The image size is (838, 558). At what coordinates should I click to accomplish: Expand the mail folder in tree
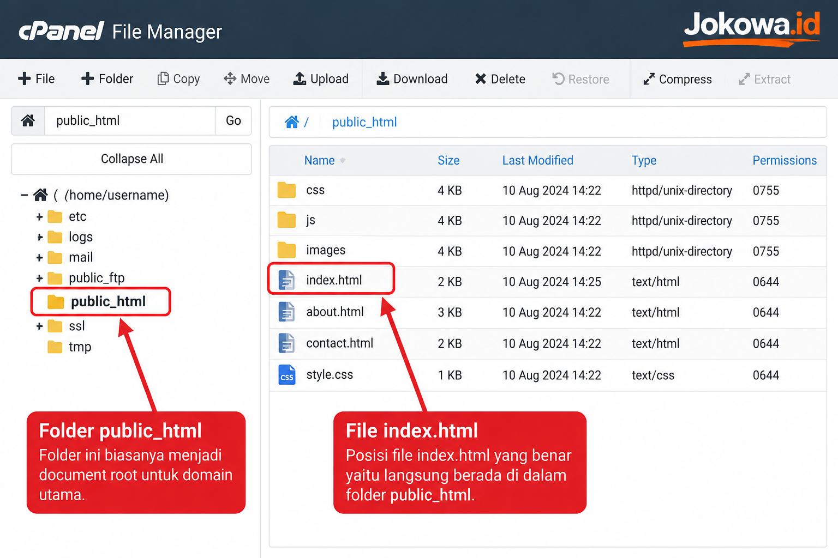(39, 258)
